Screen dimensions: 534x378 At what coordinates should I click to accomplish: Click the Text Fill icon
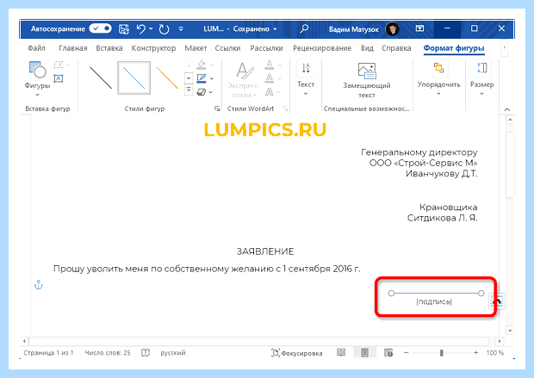click(270, 65)
